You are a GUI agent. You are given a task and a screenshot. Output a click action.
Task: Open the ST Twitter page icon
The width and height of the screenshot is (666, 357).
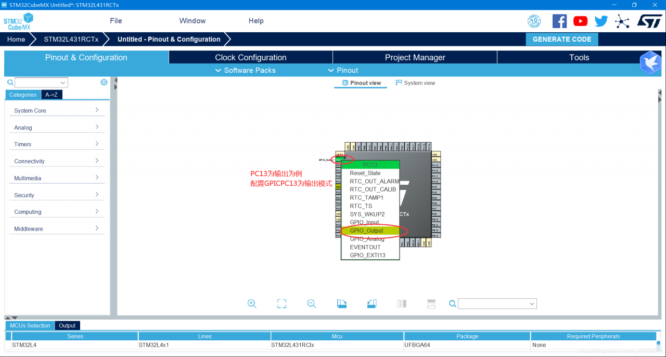[601, 21]
